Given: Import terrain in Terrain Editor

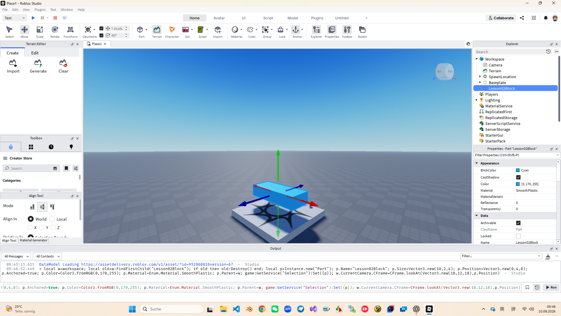Looking at the screenshot, I should 13,66.
